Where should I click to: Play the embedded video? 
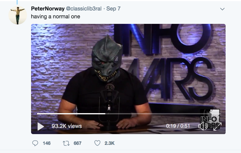point(41,126)
